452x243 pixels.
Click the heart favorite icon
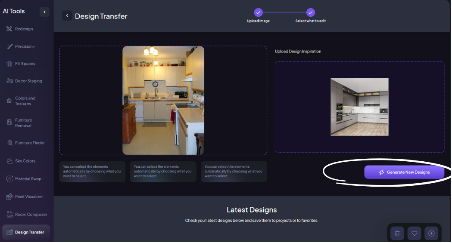414,234
